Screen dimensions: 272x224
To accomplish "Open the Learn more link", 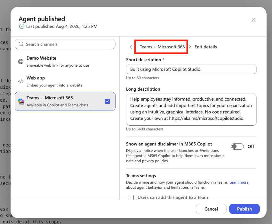I will tap(239, 182).
